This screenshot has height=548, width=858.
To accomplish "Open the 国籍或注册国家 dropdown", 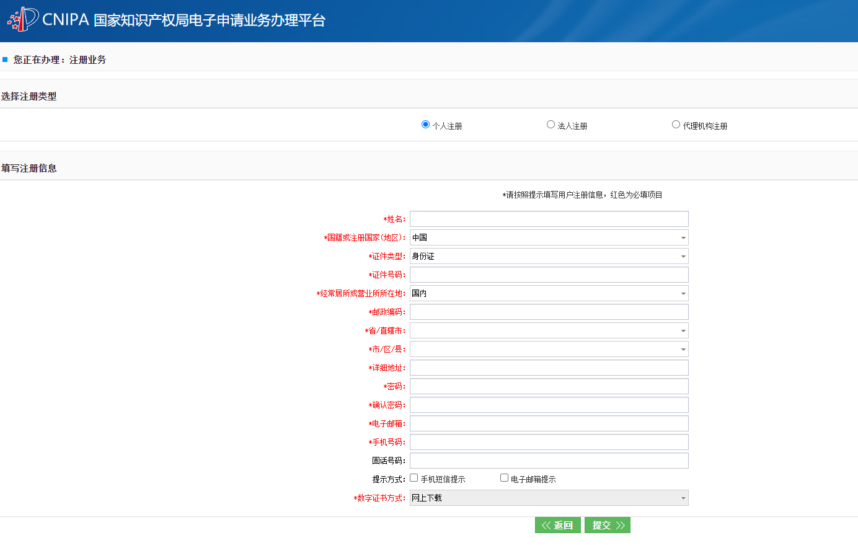I will point(549,237).
